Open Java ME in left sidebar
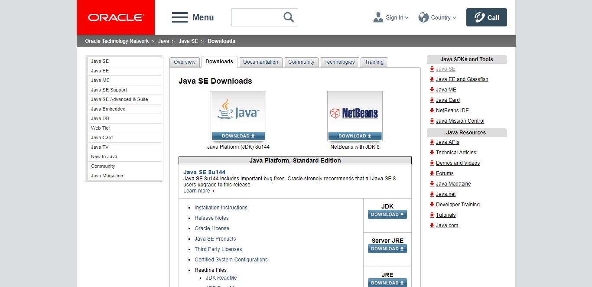 point(124,80)
